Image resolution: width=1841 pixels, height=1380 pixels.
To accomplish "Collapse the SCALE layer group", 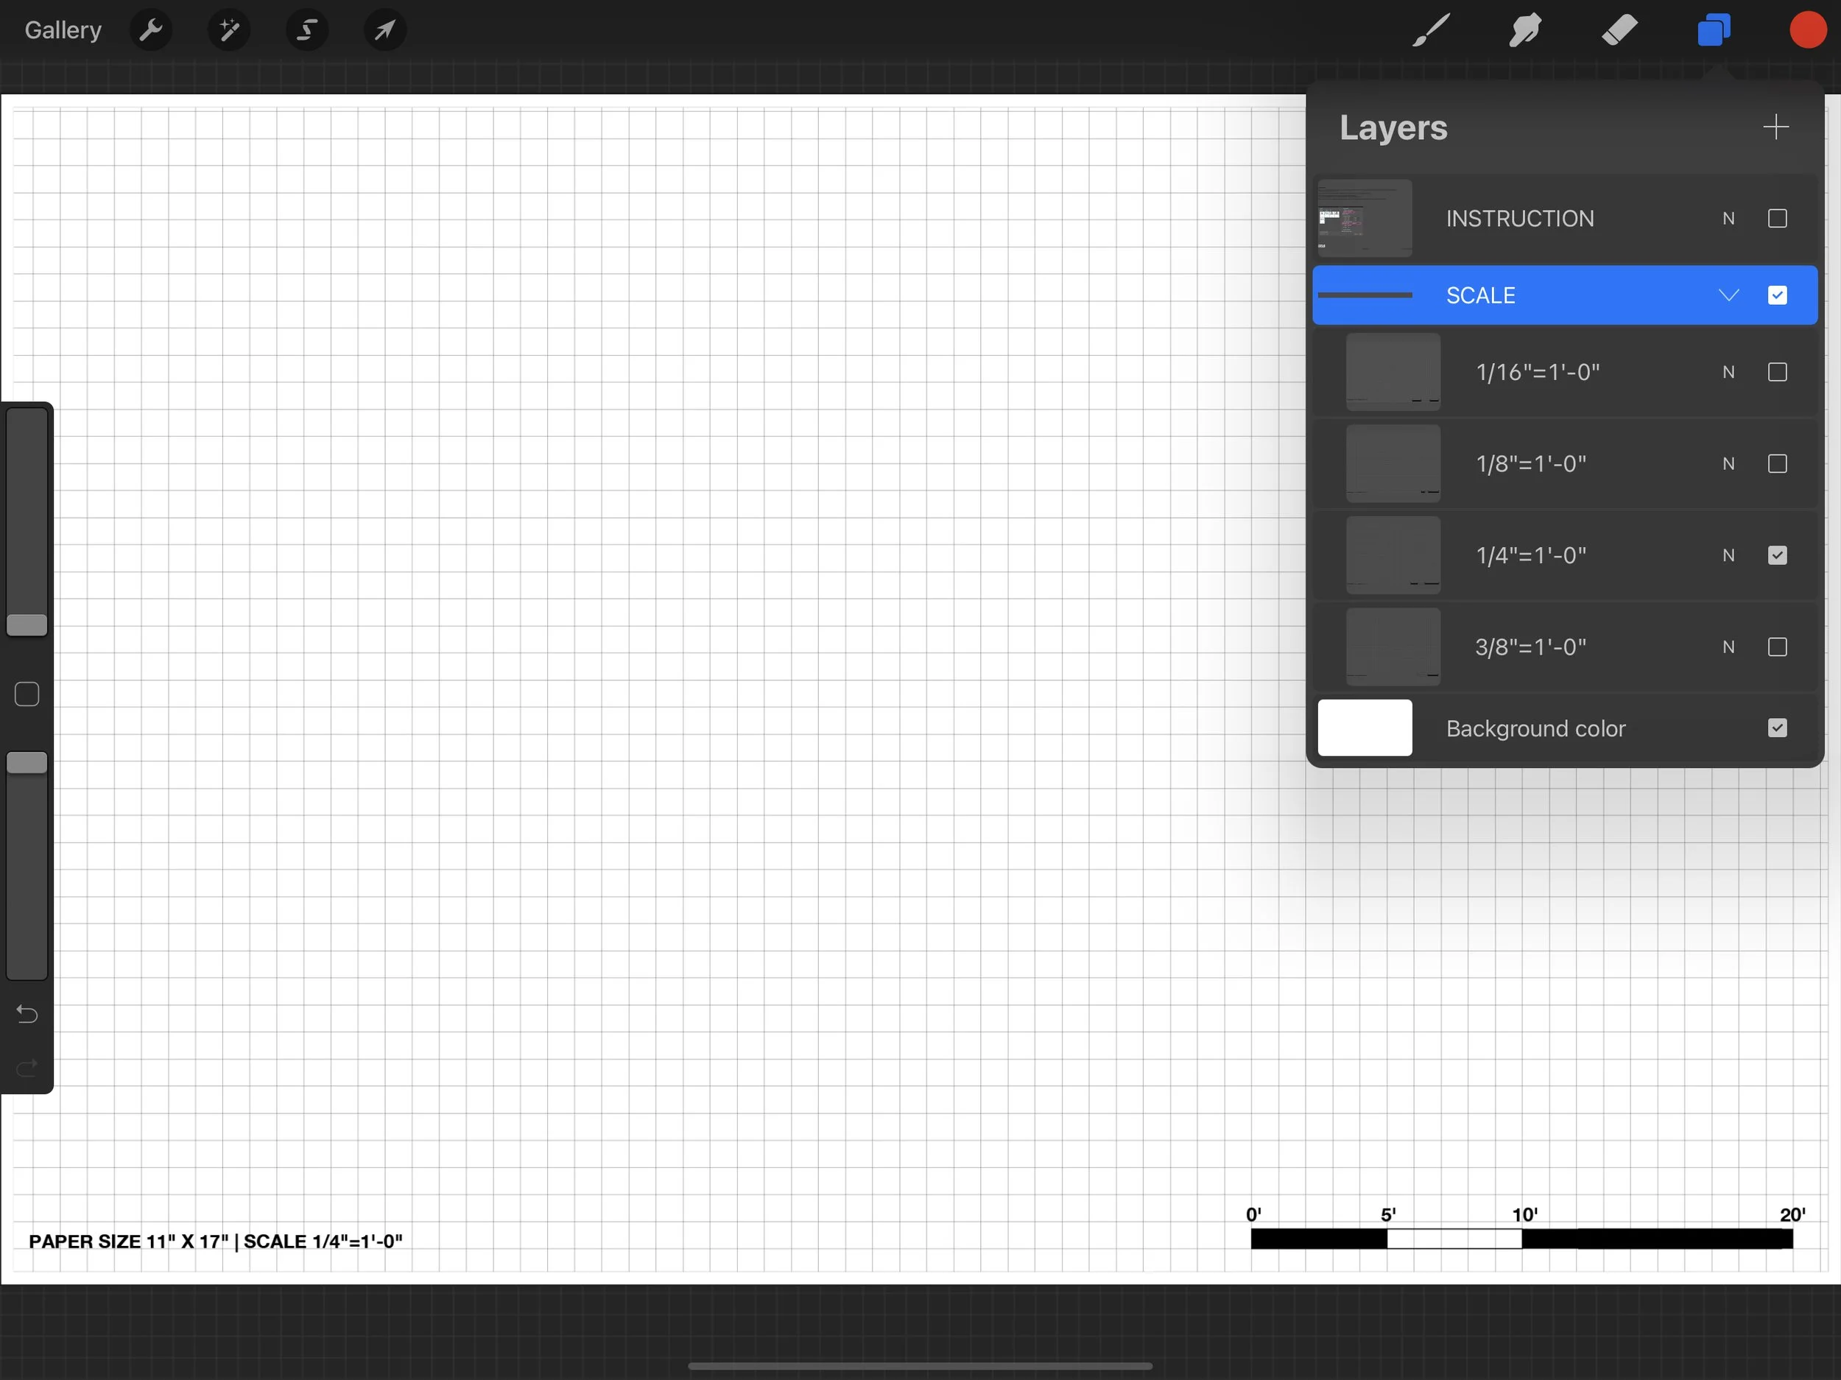I will click(1728, 295).
